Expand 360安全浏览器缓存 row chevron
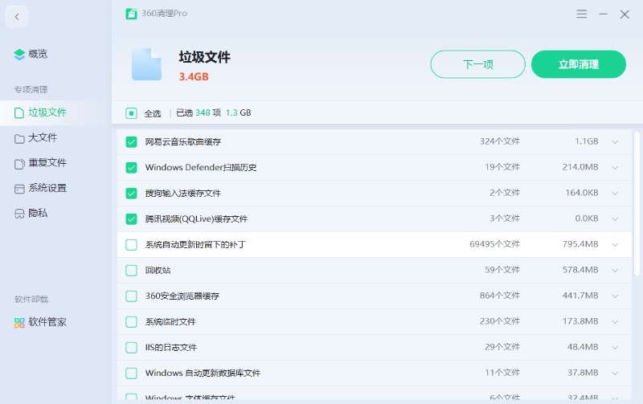Viewport: 643px width, 404px height. pyautogui.click(x=615, y=296)
